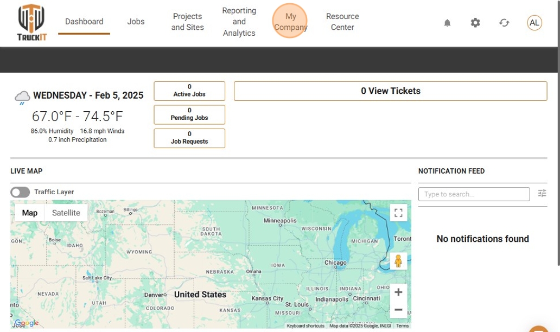
Task: Open the notifications bell
Action: pos(447,23)
